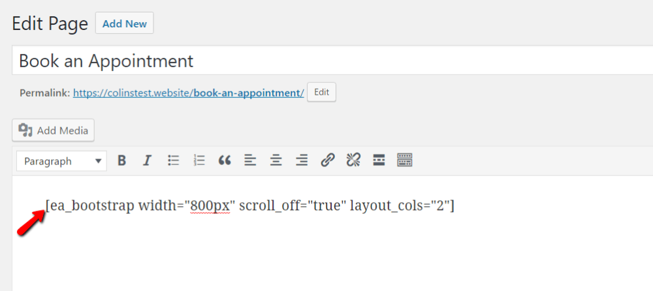
Task: Click the Add Media button
Action: tap(54, 130)
